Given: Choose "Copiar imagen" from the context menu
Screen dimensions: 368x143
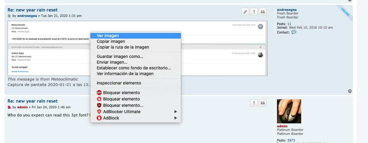Looking at the screenshot, I should [111, 41].
